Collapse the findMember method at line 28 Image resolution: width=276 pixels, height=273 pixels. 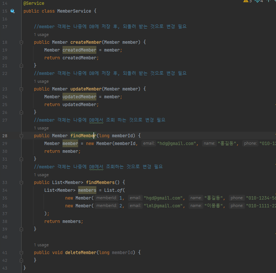(x=21, y=136)
